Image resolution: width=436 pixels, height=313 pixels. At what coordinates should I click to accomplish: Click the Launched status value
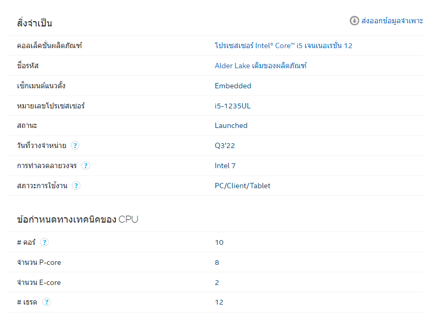[231, 126]
